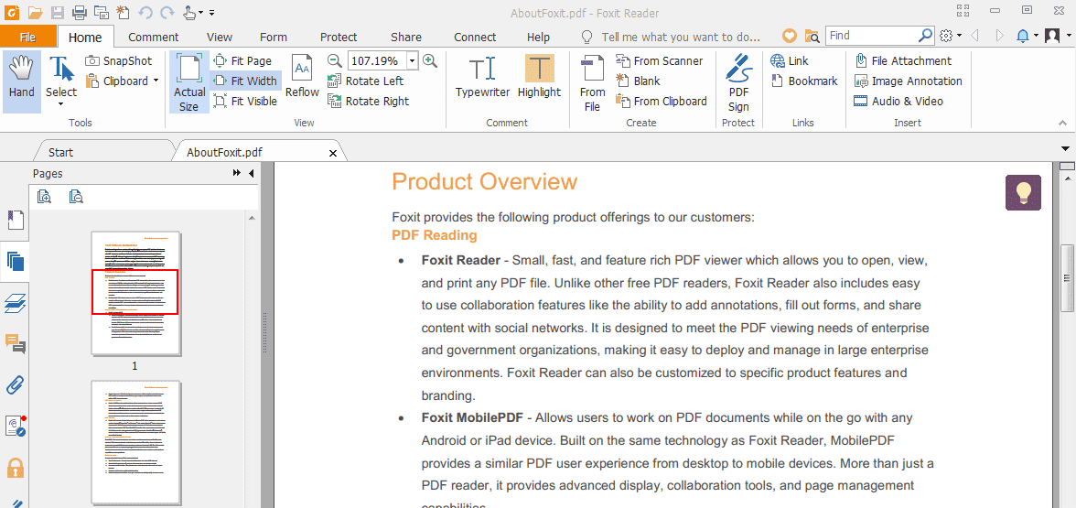Add a Bookmark
1076x508 pixels.
coord(804,81)
